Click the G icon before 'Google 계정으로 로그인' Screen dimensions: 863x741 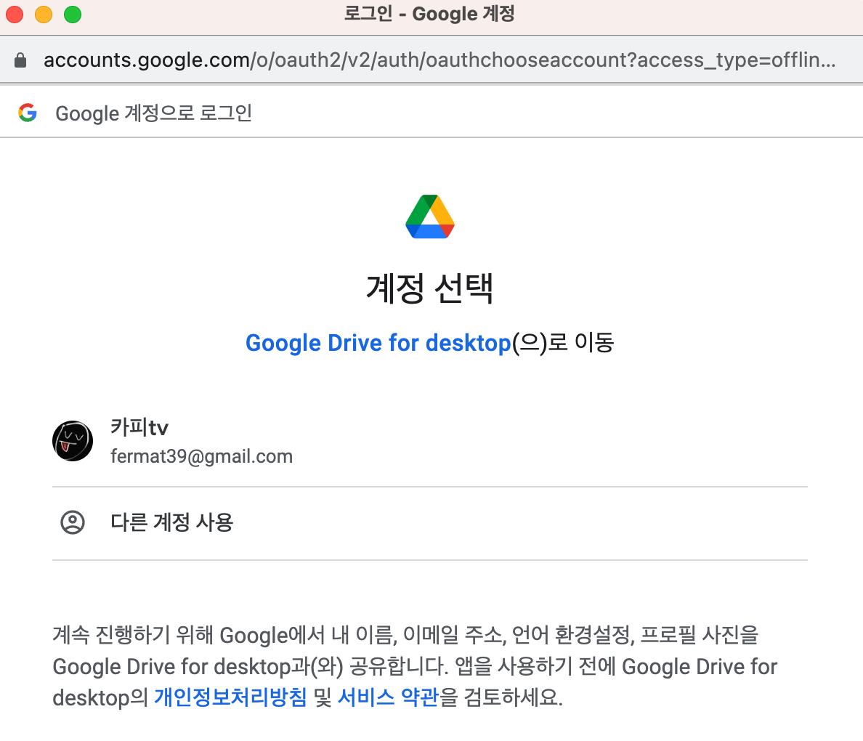[28, 111]
